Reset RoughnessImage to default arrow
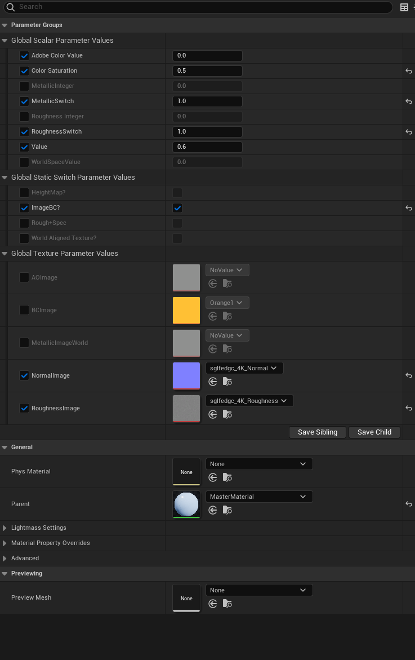The height and width of the screenshot is (660, 415). 409,408
